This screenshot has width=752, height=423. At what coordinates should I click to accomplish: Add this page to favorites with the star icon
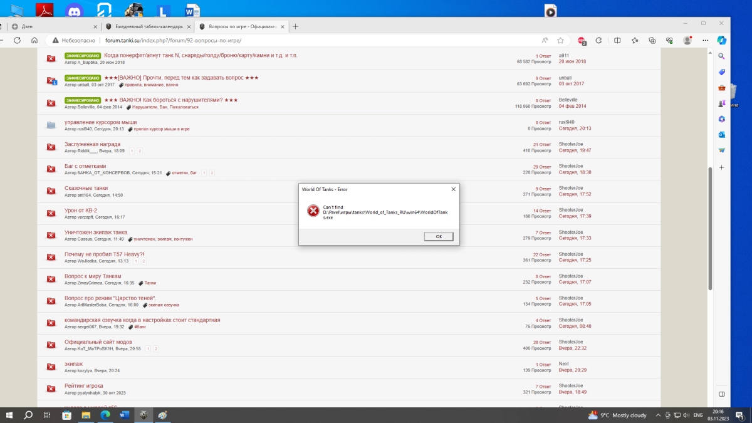pyautogui.click(x=560, y=40)
